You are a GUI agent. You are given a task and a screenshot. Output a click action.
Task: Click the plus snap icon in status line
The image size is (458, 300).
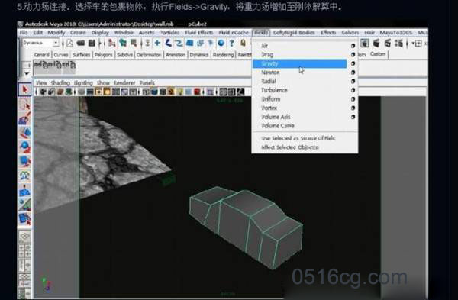pos(157,44)
